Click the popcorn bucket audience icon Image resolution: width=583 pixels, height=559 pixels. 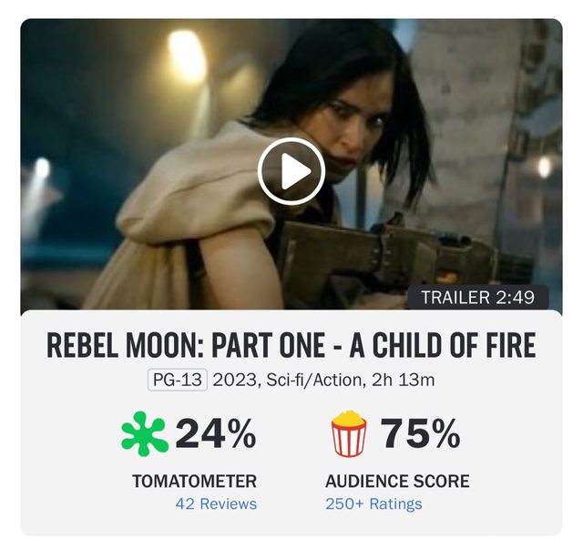pos(350,434)
